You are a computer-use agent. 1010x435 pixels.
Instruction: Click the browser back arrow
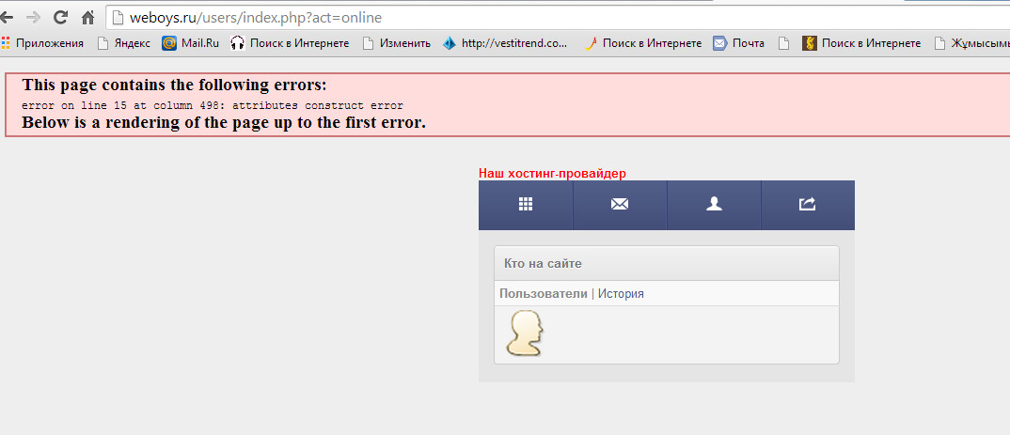(6, 17)
